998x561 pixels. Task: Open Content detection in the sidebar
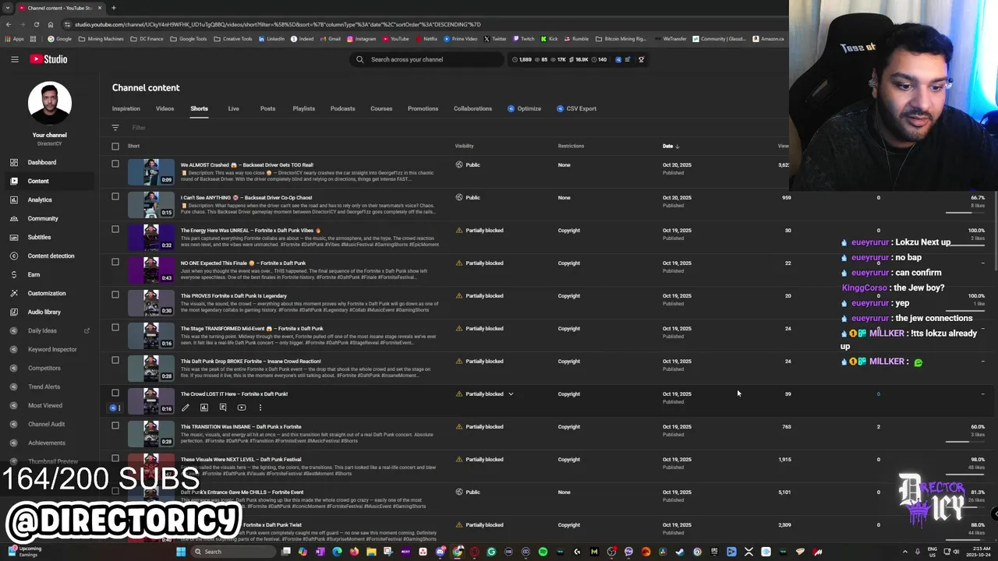coord(51,256)
